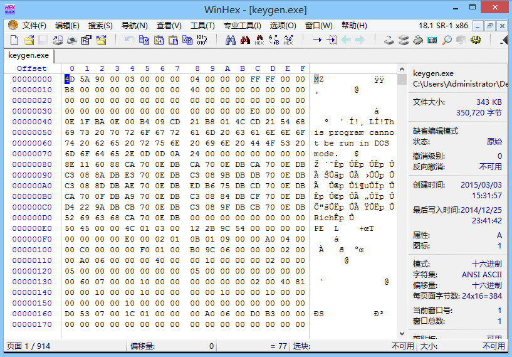
Task: Click the 十六进制 mode value in info pane
Action: (x=486, y=264)
